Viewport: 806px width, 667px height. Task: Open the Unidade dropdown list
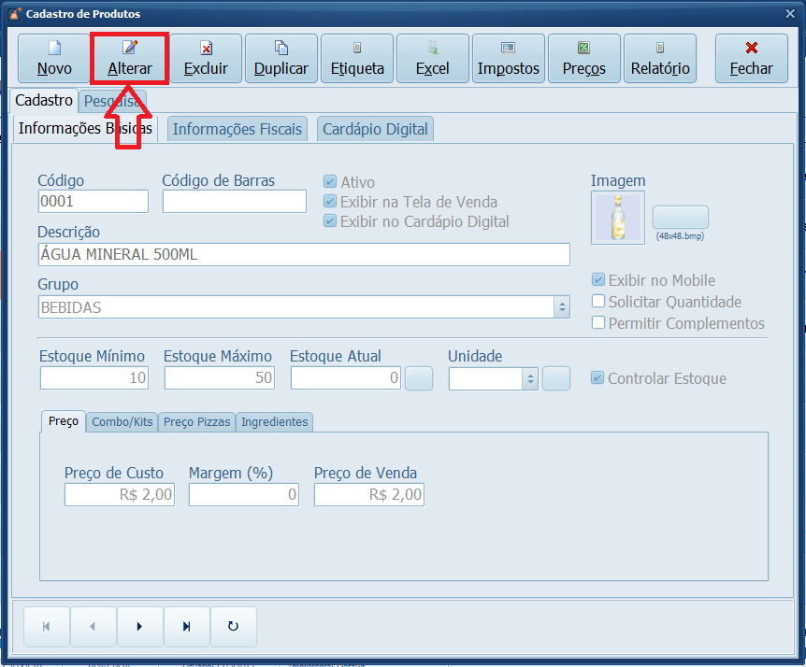point(529,378)
